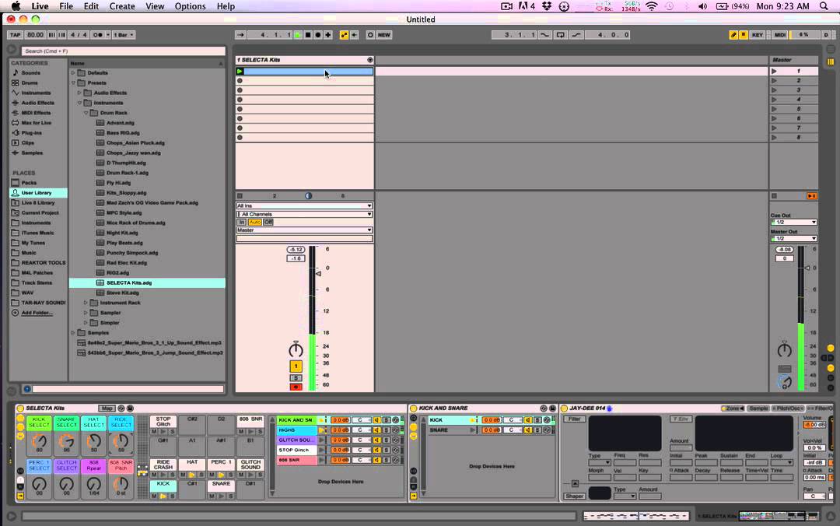Toggle the yellow Automation Arm button
Viewport: 840px width, 526px height.
(x=344, y=35)
